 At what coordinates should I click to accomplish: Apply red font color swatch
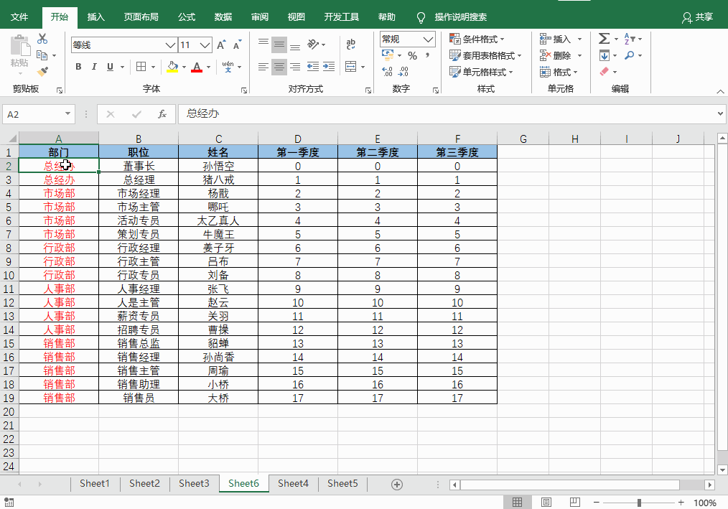[x=197, y=67]
